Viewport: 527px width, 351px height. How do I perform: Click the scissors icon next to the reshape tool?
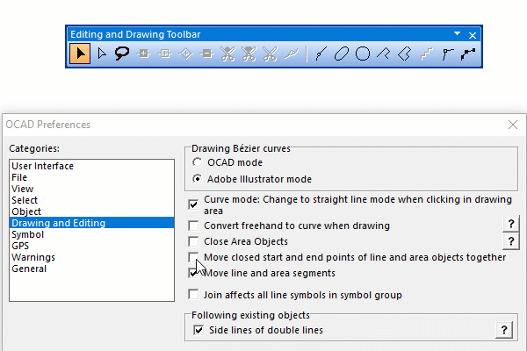(x=270, y=54)
